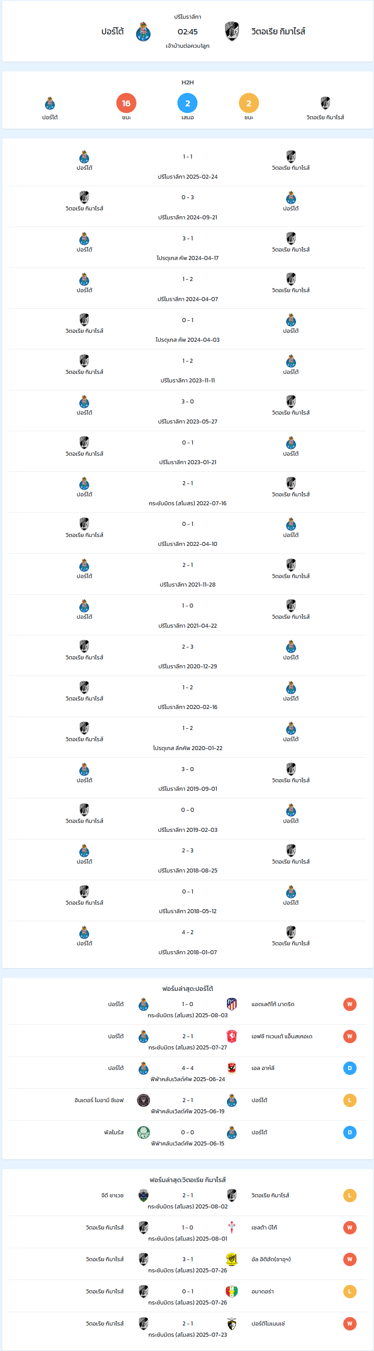
Task: Open the 2 - 3 match dated 2018-08-25
Action: 187,860
